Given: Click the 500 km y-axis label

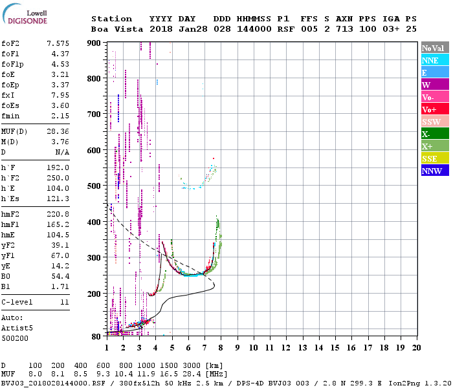Looking at the screenshot, I should coord(94,186).
